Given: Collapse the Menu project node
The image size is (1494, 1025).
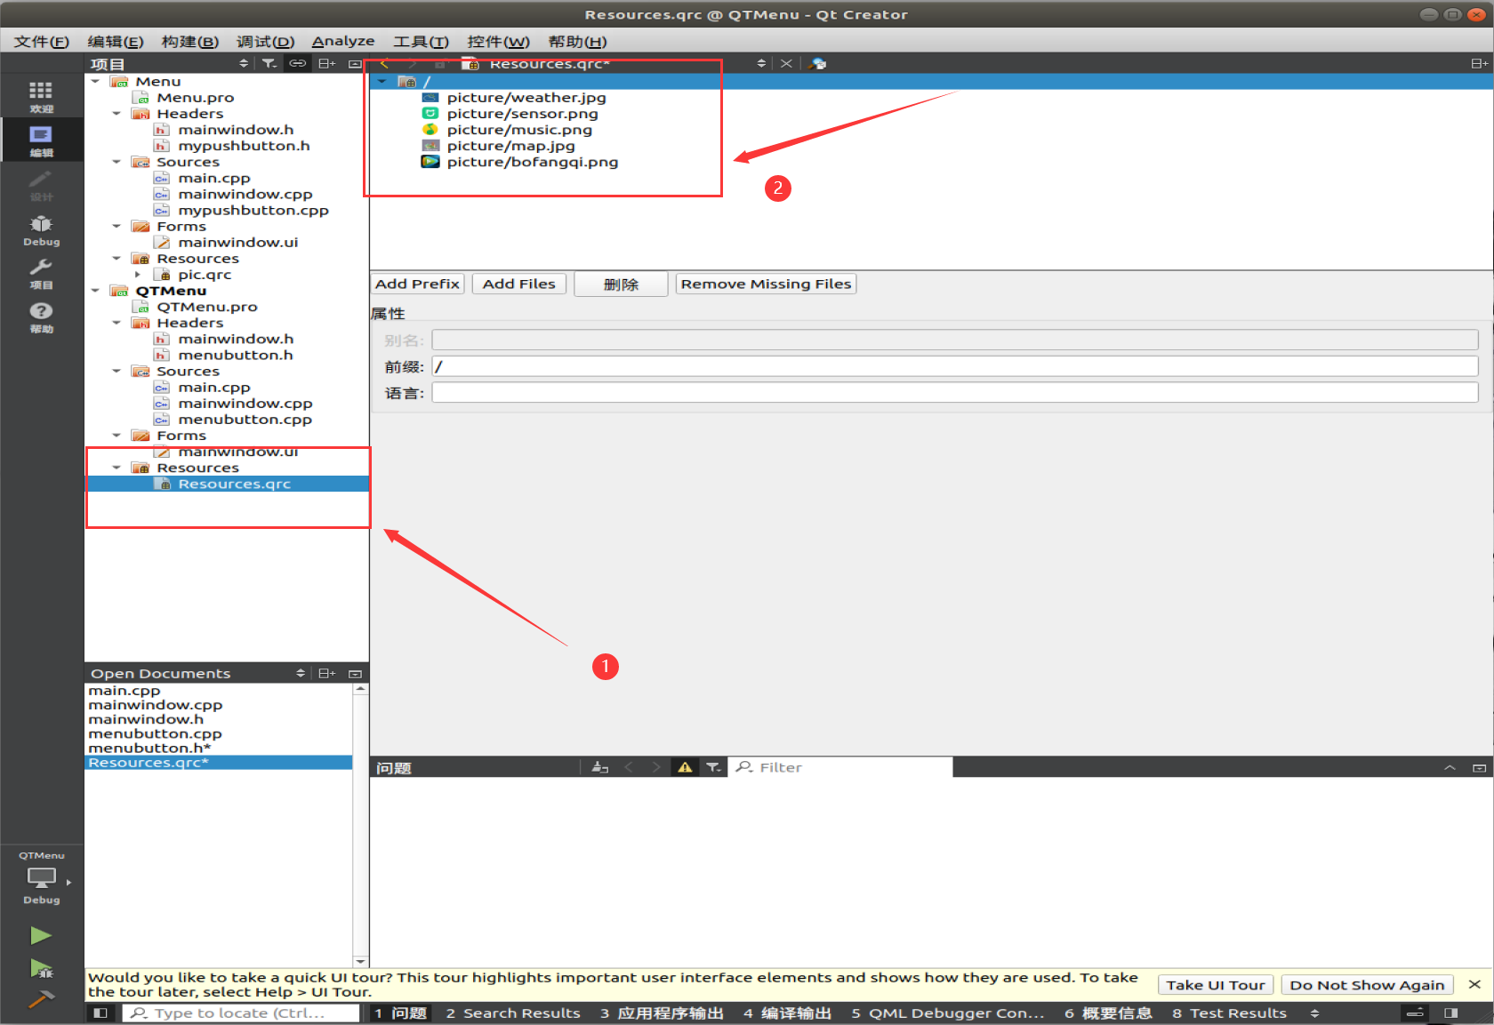Looking at the screenshot, I should click(95, 81).
